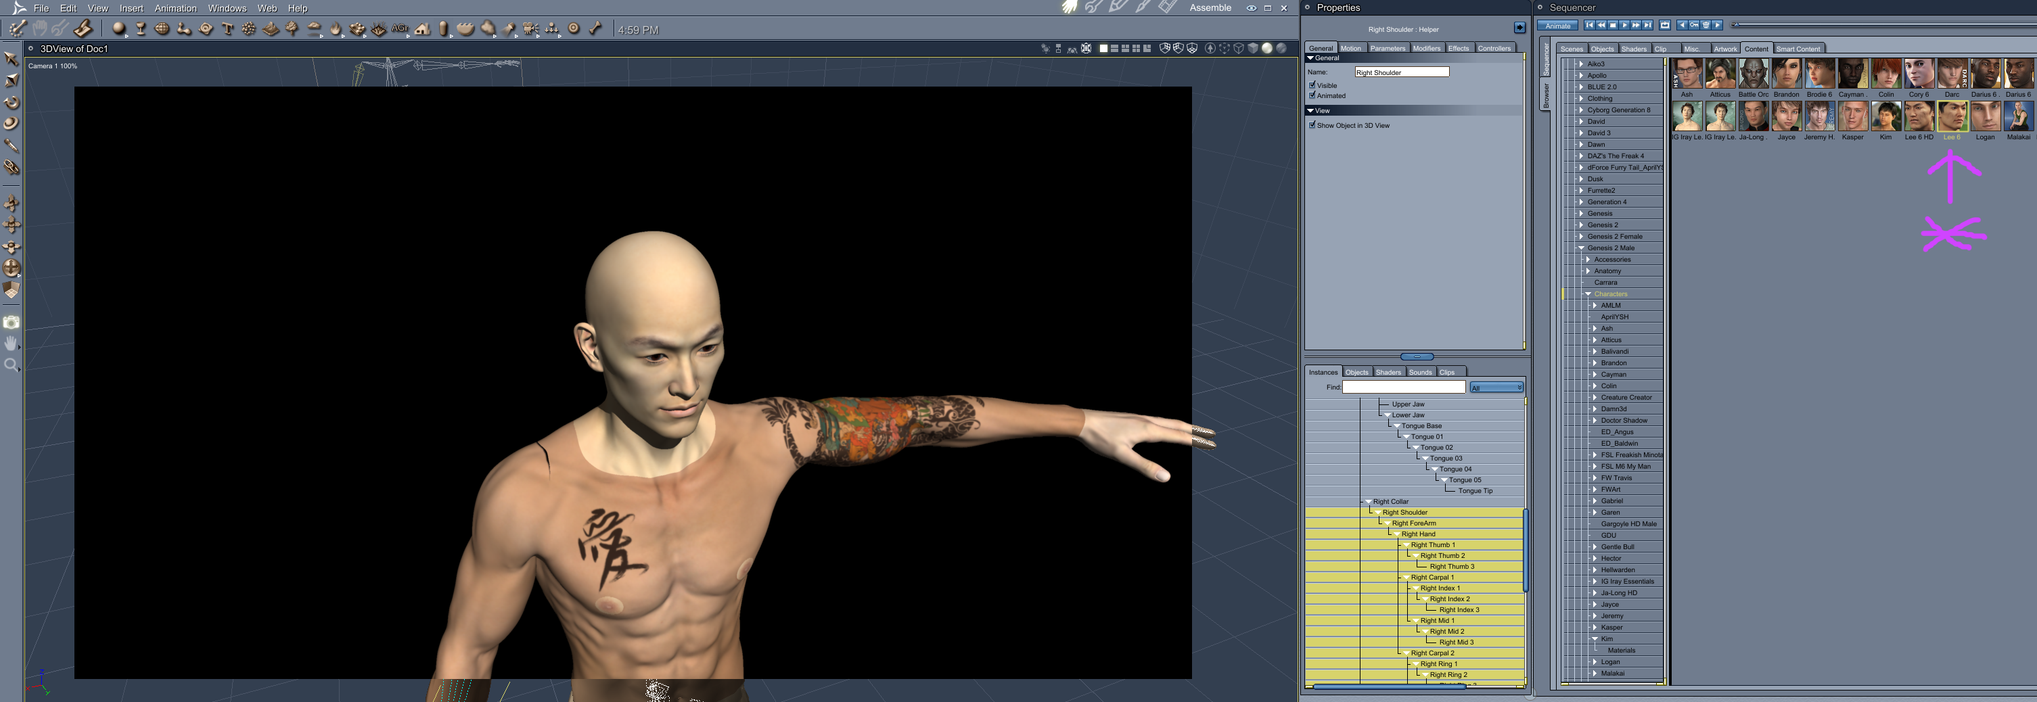
Task: Choose the rotate tool in the left toolbar
Action: 12,102
